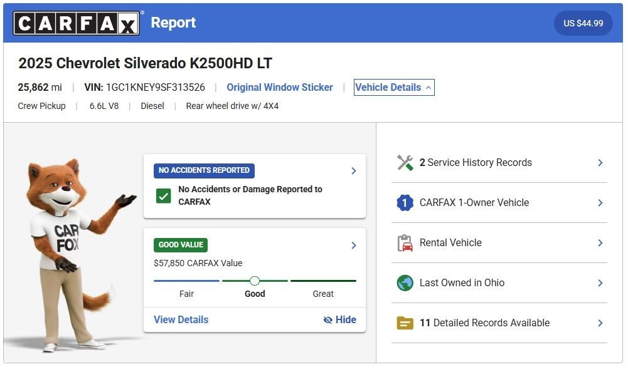628x367 pixels.
Task: Select the CARFAX 1-Owner Vehicle text
Action: coord(474,203)
